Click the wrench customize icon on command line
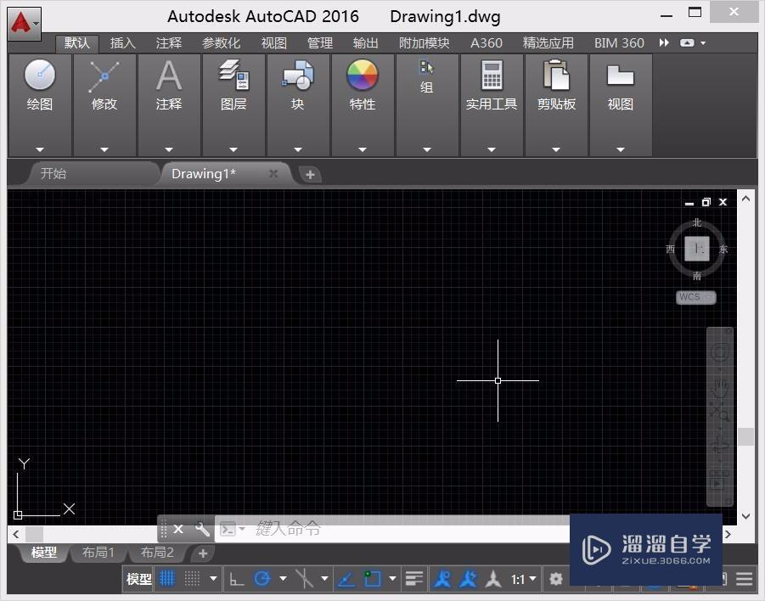Screen dimensions: 765x601 [202, 529]
